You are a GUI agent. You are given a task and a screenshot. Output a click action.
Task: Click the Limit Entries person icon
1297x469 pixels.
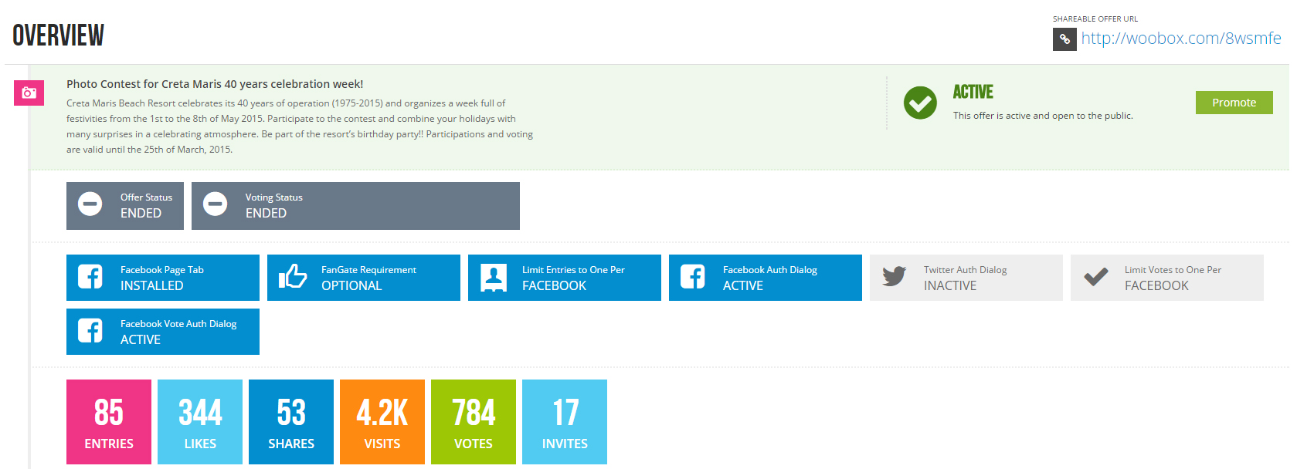[494, 277]
